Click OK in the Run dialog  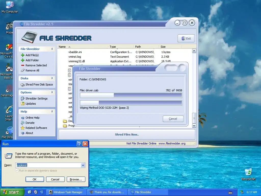(35, 179)
